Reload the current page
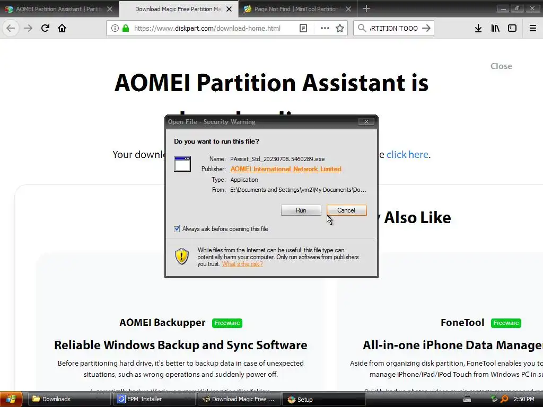Viewport: 543px width, 407px height. click(x=45, y=28)
